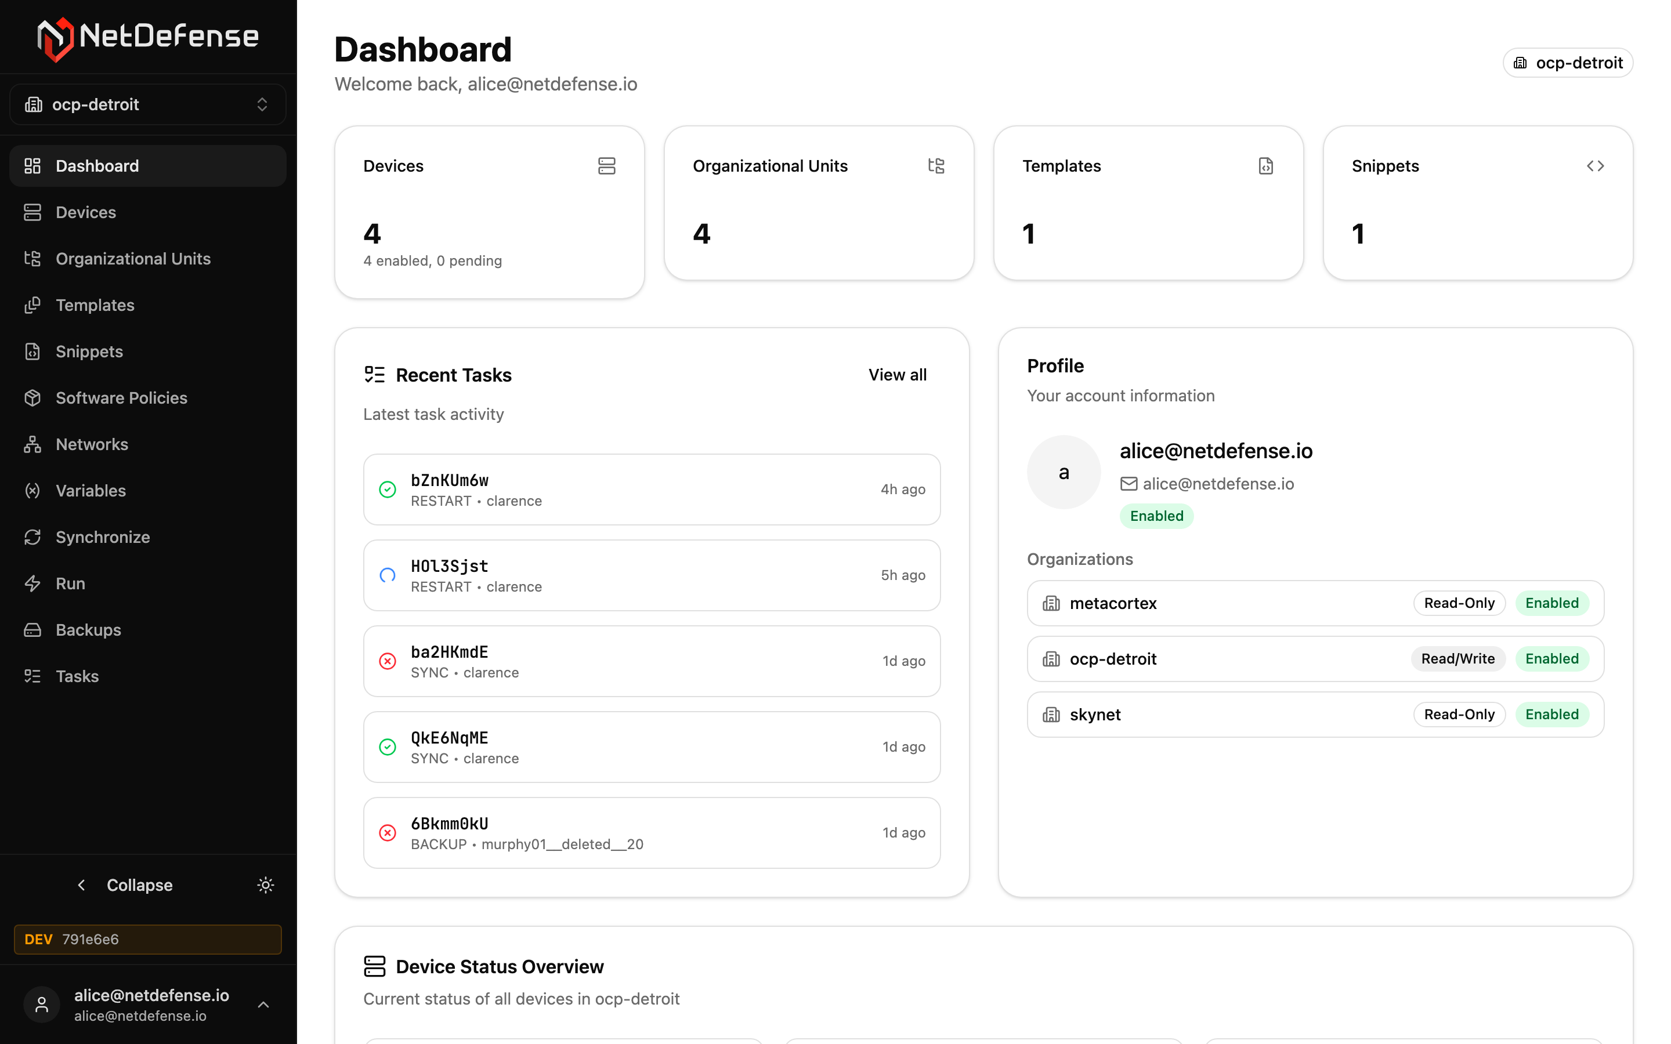Open the ocp-detroit organization switcher
1671x1044 pixels.
pos(148,104)
